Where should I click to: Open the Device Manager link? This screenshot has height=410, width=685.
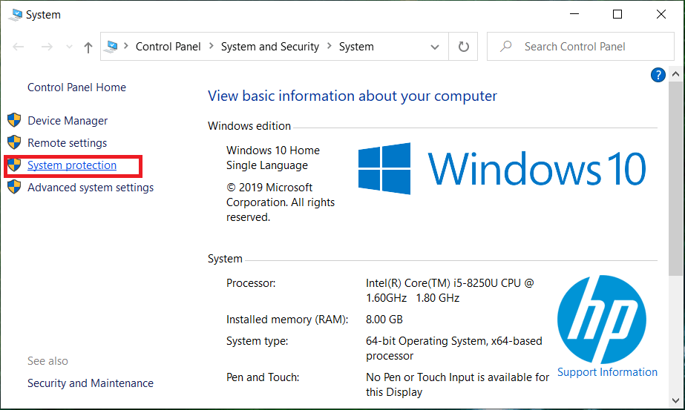point(68,121)
